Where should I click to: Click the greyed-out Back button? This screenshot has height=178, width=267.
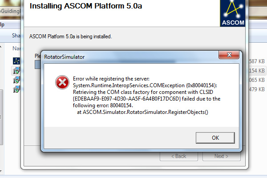(179, 156)
